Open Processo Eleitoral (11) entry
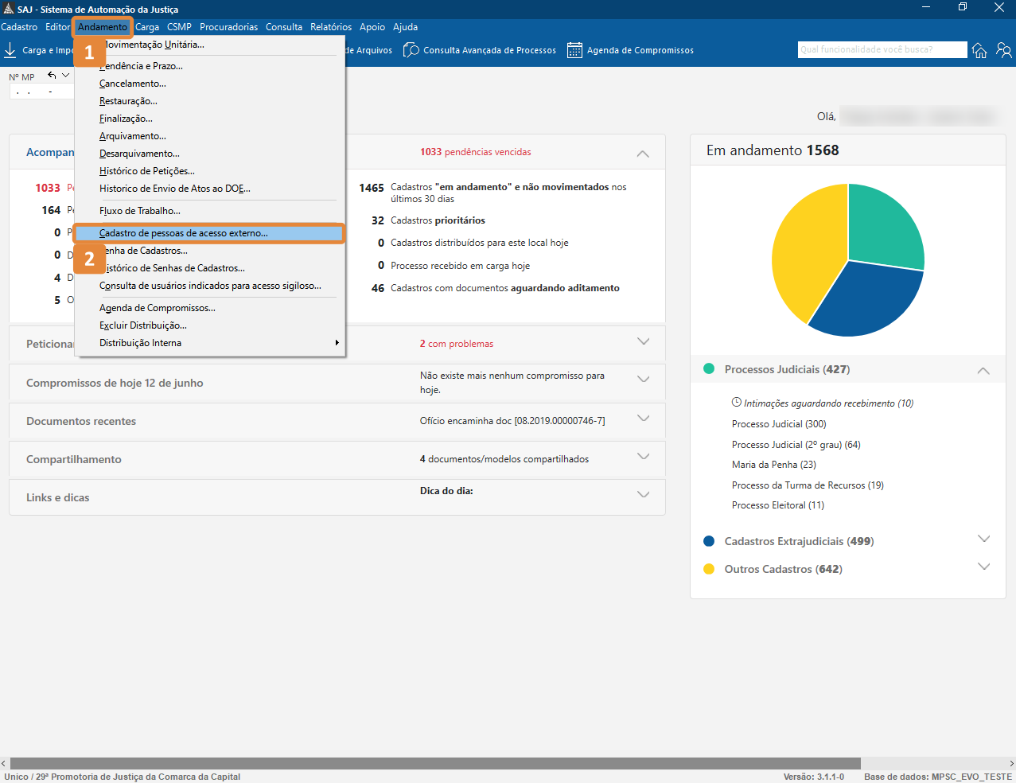This screenshot has width=1016, height=783. [778, 505]
